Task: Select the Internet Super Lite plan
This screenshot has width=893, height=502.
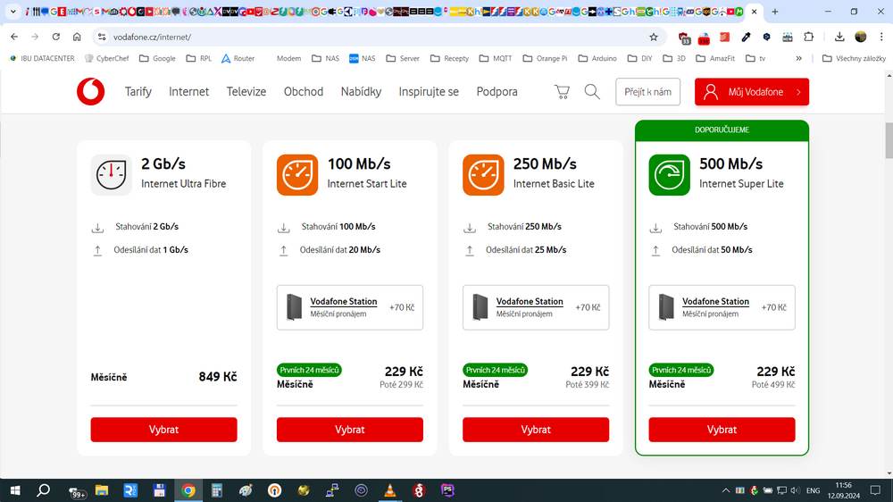Action: coord(722,430)
